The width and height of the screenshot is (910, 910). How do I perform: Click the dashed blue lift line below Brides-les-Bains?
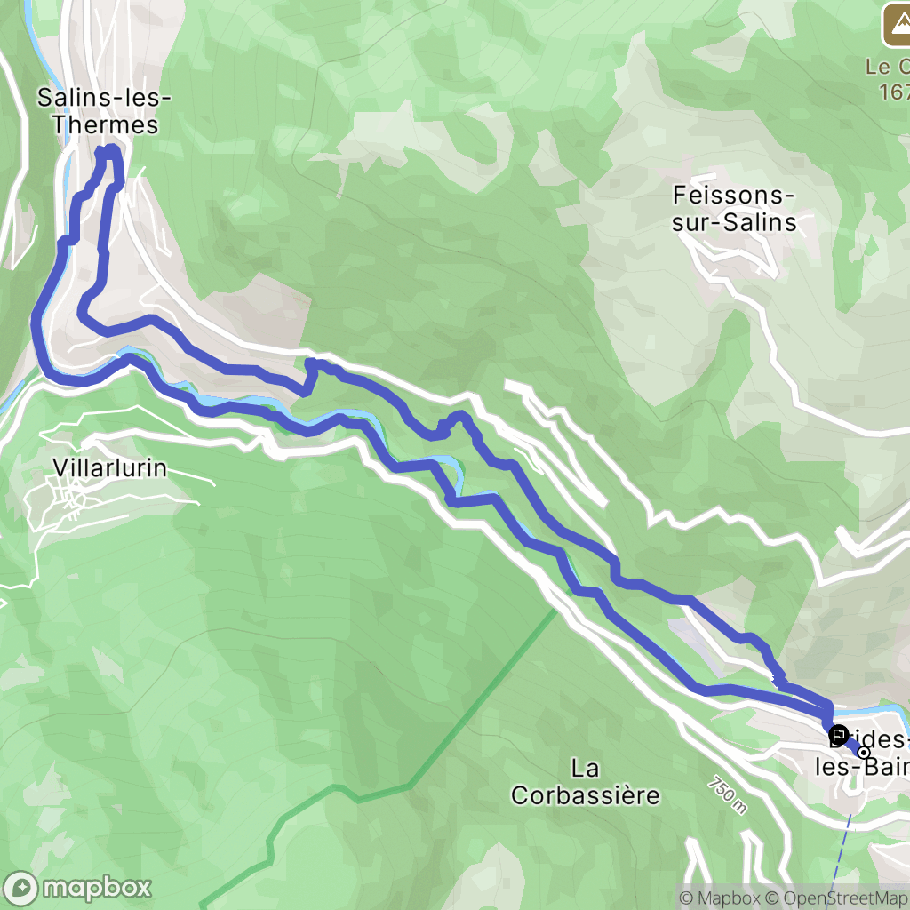(840, 859)
